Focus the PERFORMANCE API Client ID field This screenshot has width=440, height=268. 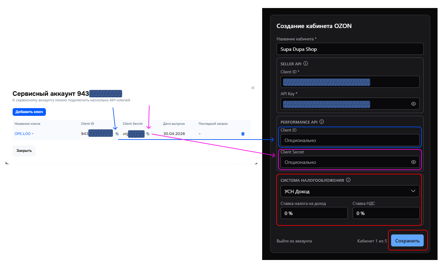pos(350,140)
